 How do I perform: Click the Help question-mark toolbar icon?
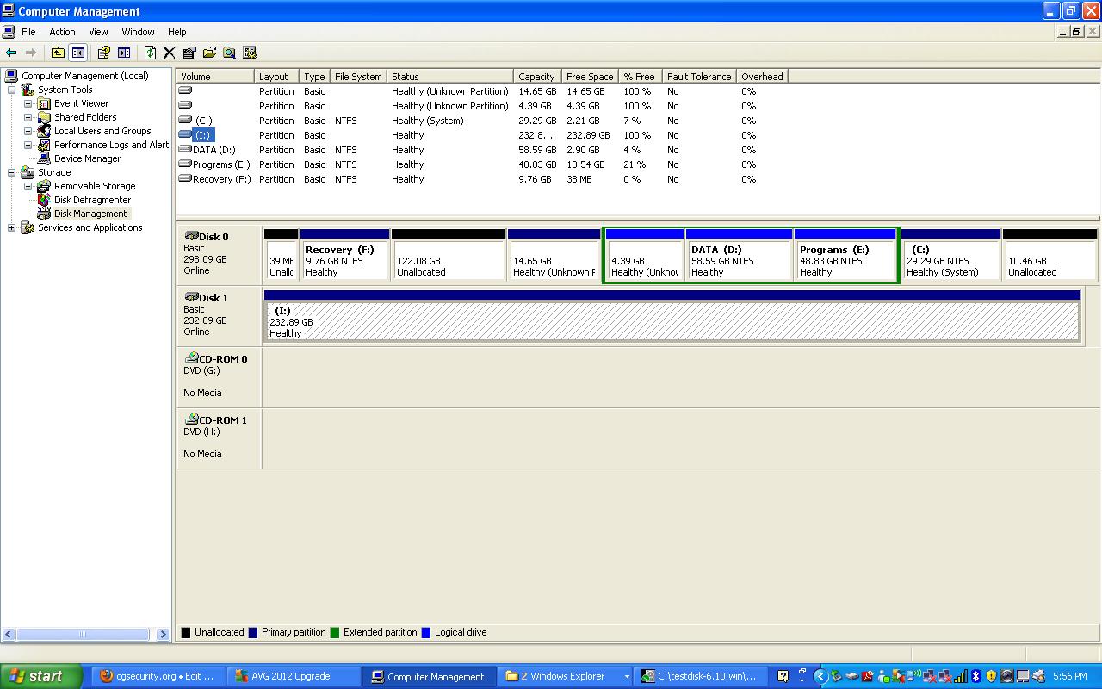click(103, 53)
